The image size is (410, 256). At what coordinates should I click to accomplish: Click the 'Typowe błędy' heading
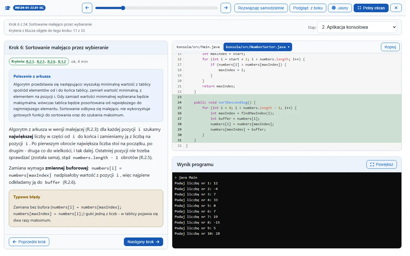pyautogui.click(x=27, y=197)
